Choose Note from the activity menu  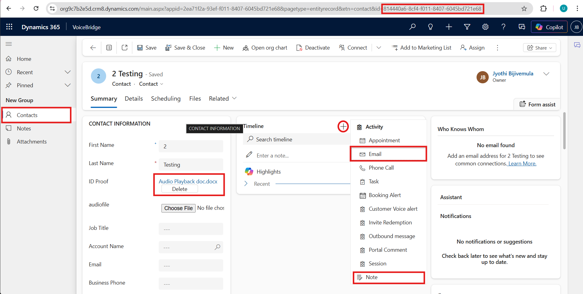tap(372, 277)
